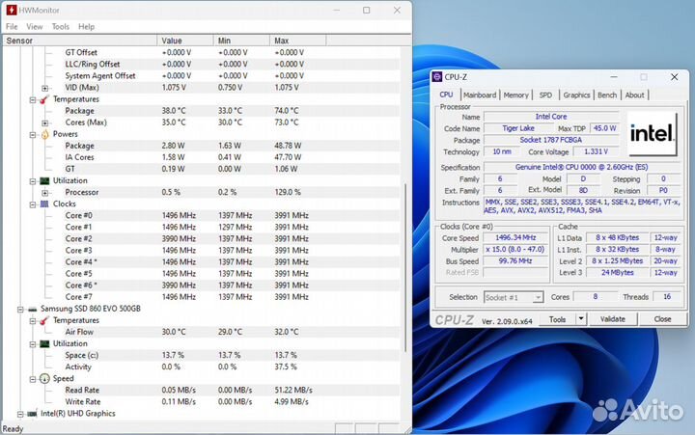Click the SSD Temperatures thermometer icon
The width and height of the screenshot is (695, 435).
click(x=44, y=320)
